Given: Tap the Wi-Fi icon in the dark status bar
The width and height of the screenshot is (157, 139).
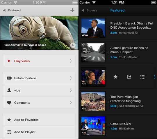Looking at the screenshot, I should pos(94,2).
